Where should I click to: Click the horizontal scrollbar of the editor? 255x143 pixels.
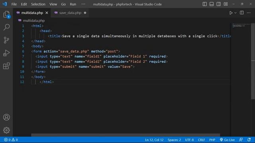click(x=126, y=135)
